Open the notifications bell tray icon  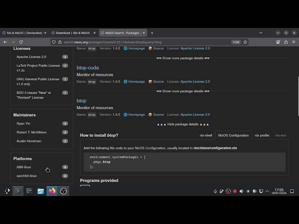[x=215, y=191]
